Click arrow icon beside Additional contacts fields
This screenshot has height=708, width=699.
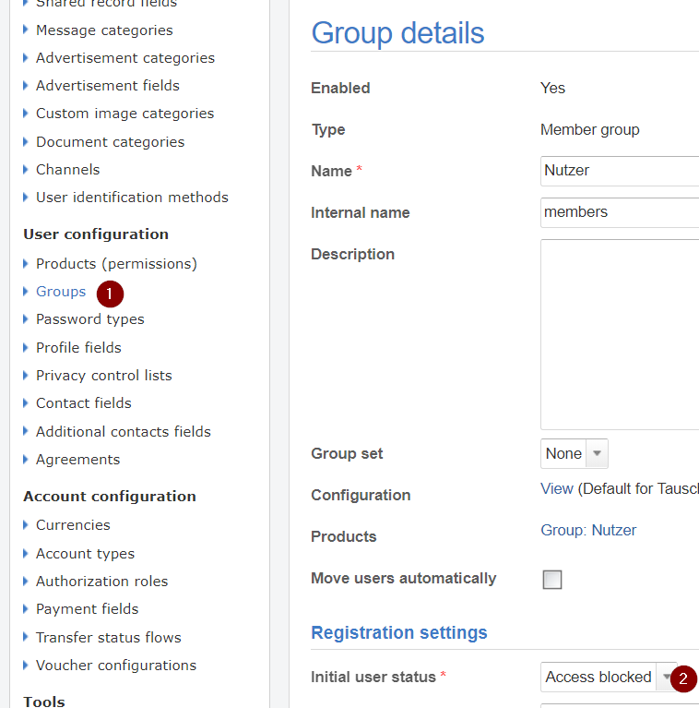pos(26,431)
